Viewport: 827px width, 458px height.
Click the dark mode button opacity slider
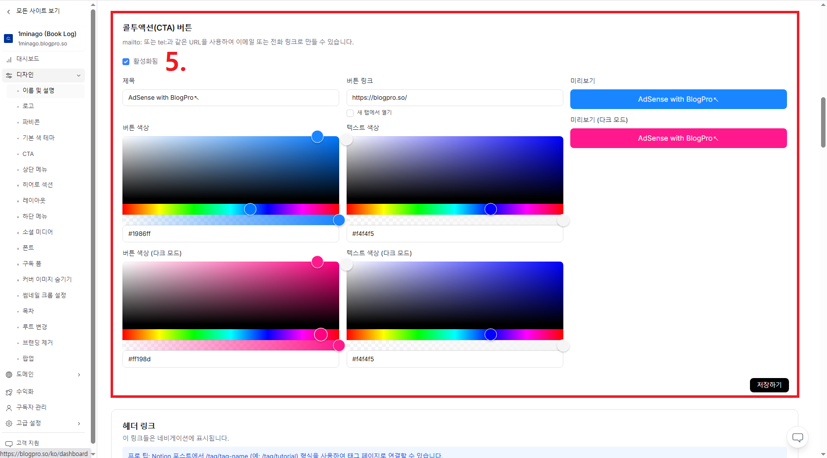pos(231,345)
